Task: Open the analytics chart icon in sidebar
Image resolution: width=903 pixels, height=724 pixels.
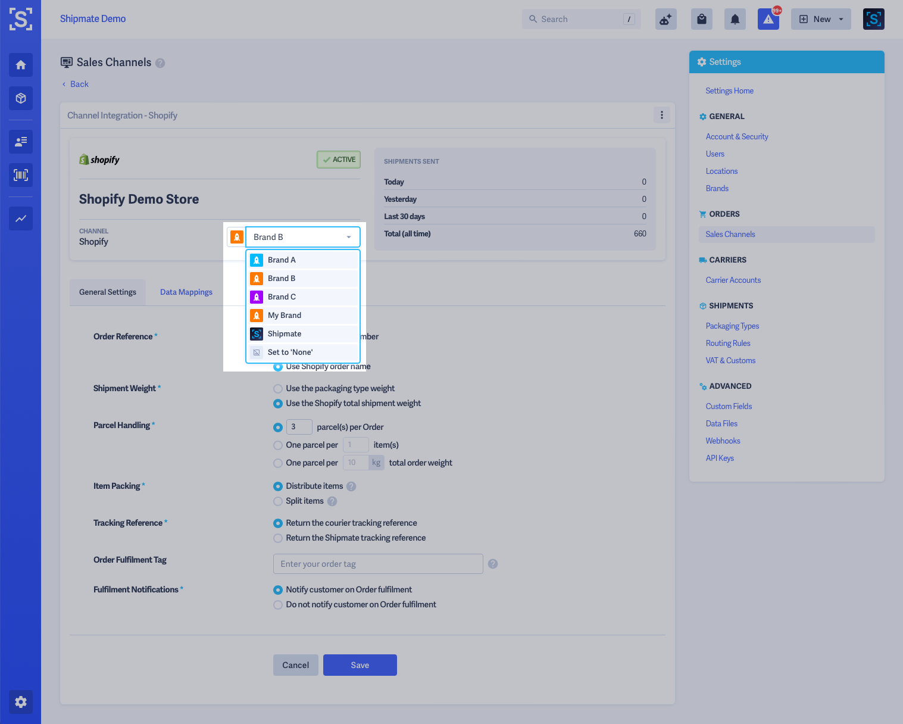Action: click(20, 219)
